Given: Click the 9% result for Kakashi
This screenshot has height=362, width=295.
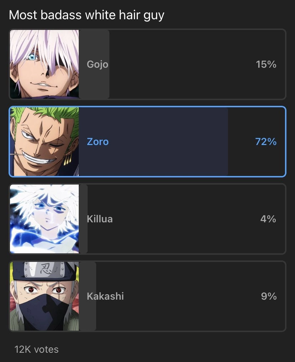Looking at the screenshot, I should click(269, 296).
